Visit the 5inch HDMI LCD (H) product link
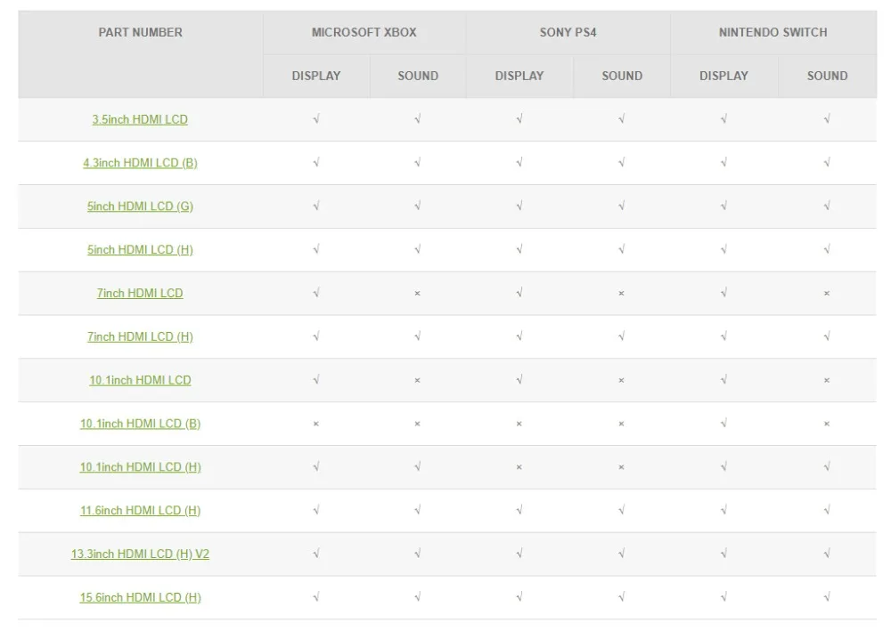Screen dimensions: 891x631 140,250
